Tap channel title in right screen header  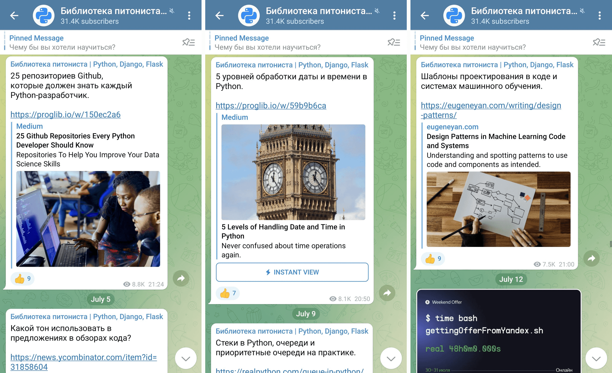click(524, 11)
